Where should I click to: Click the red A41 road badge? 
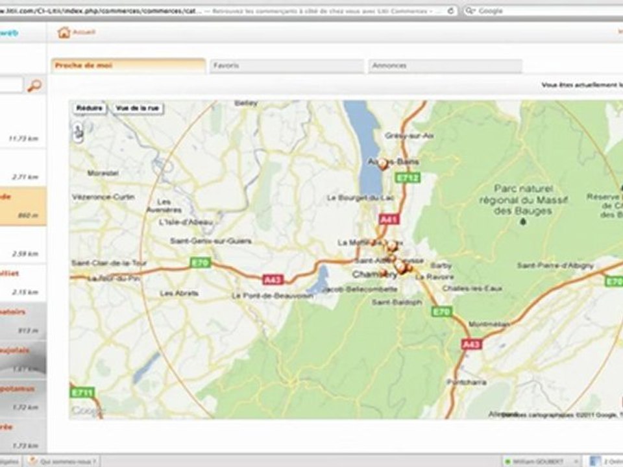(389, 219)
